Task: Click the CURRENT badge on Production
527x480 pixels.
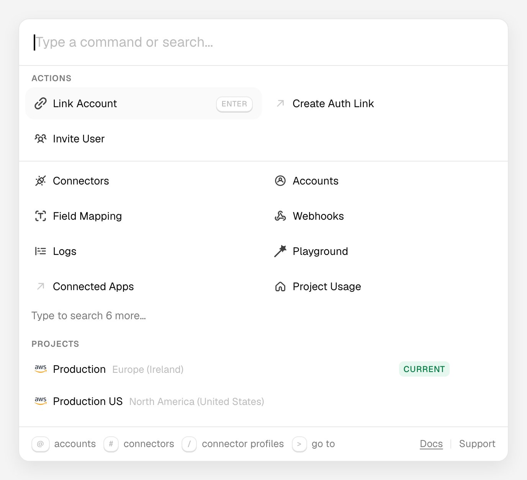Action: tap(424, 369)
